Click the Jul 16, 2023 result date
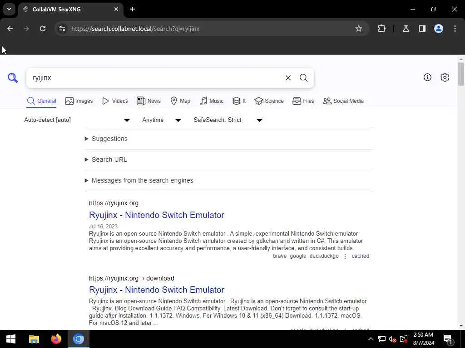465x348 pixels. coord(103,227)
